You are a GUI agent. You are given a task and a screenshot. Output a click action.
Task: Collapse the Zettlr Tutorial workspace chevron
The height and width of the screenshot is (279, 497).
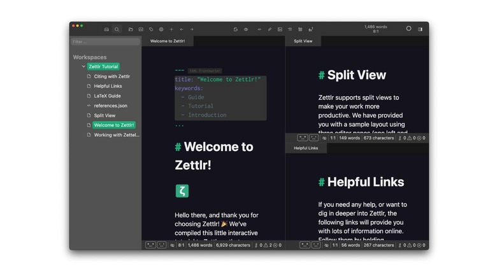83,67
